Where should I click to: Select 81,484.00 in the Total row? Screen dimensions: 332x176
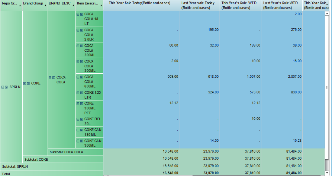294,173
